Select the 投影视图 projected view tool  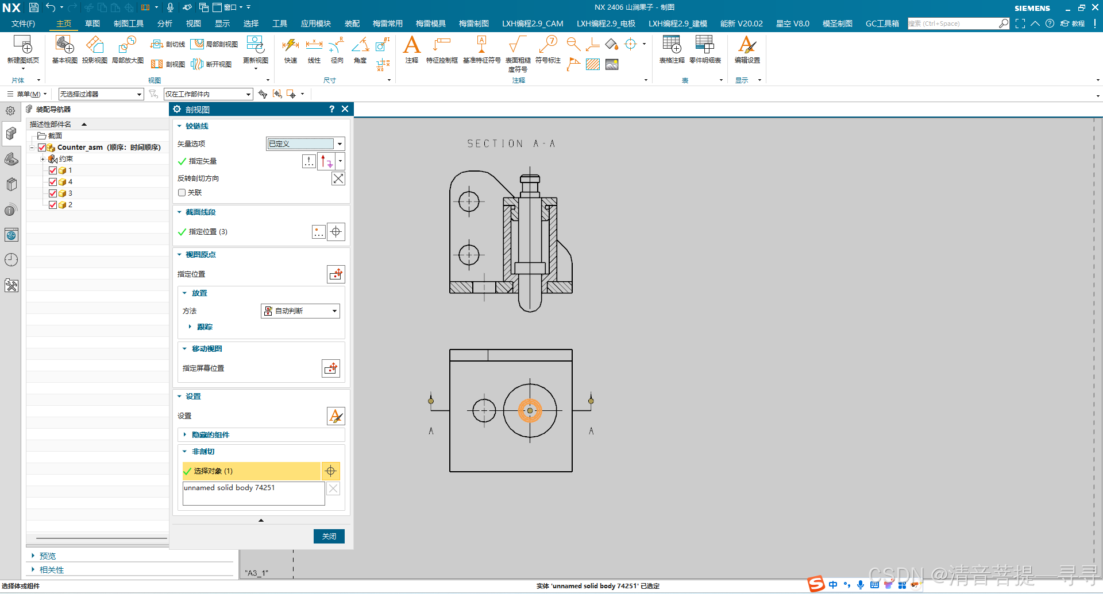click(94, 45)
